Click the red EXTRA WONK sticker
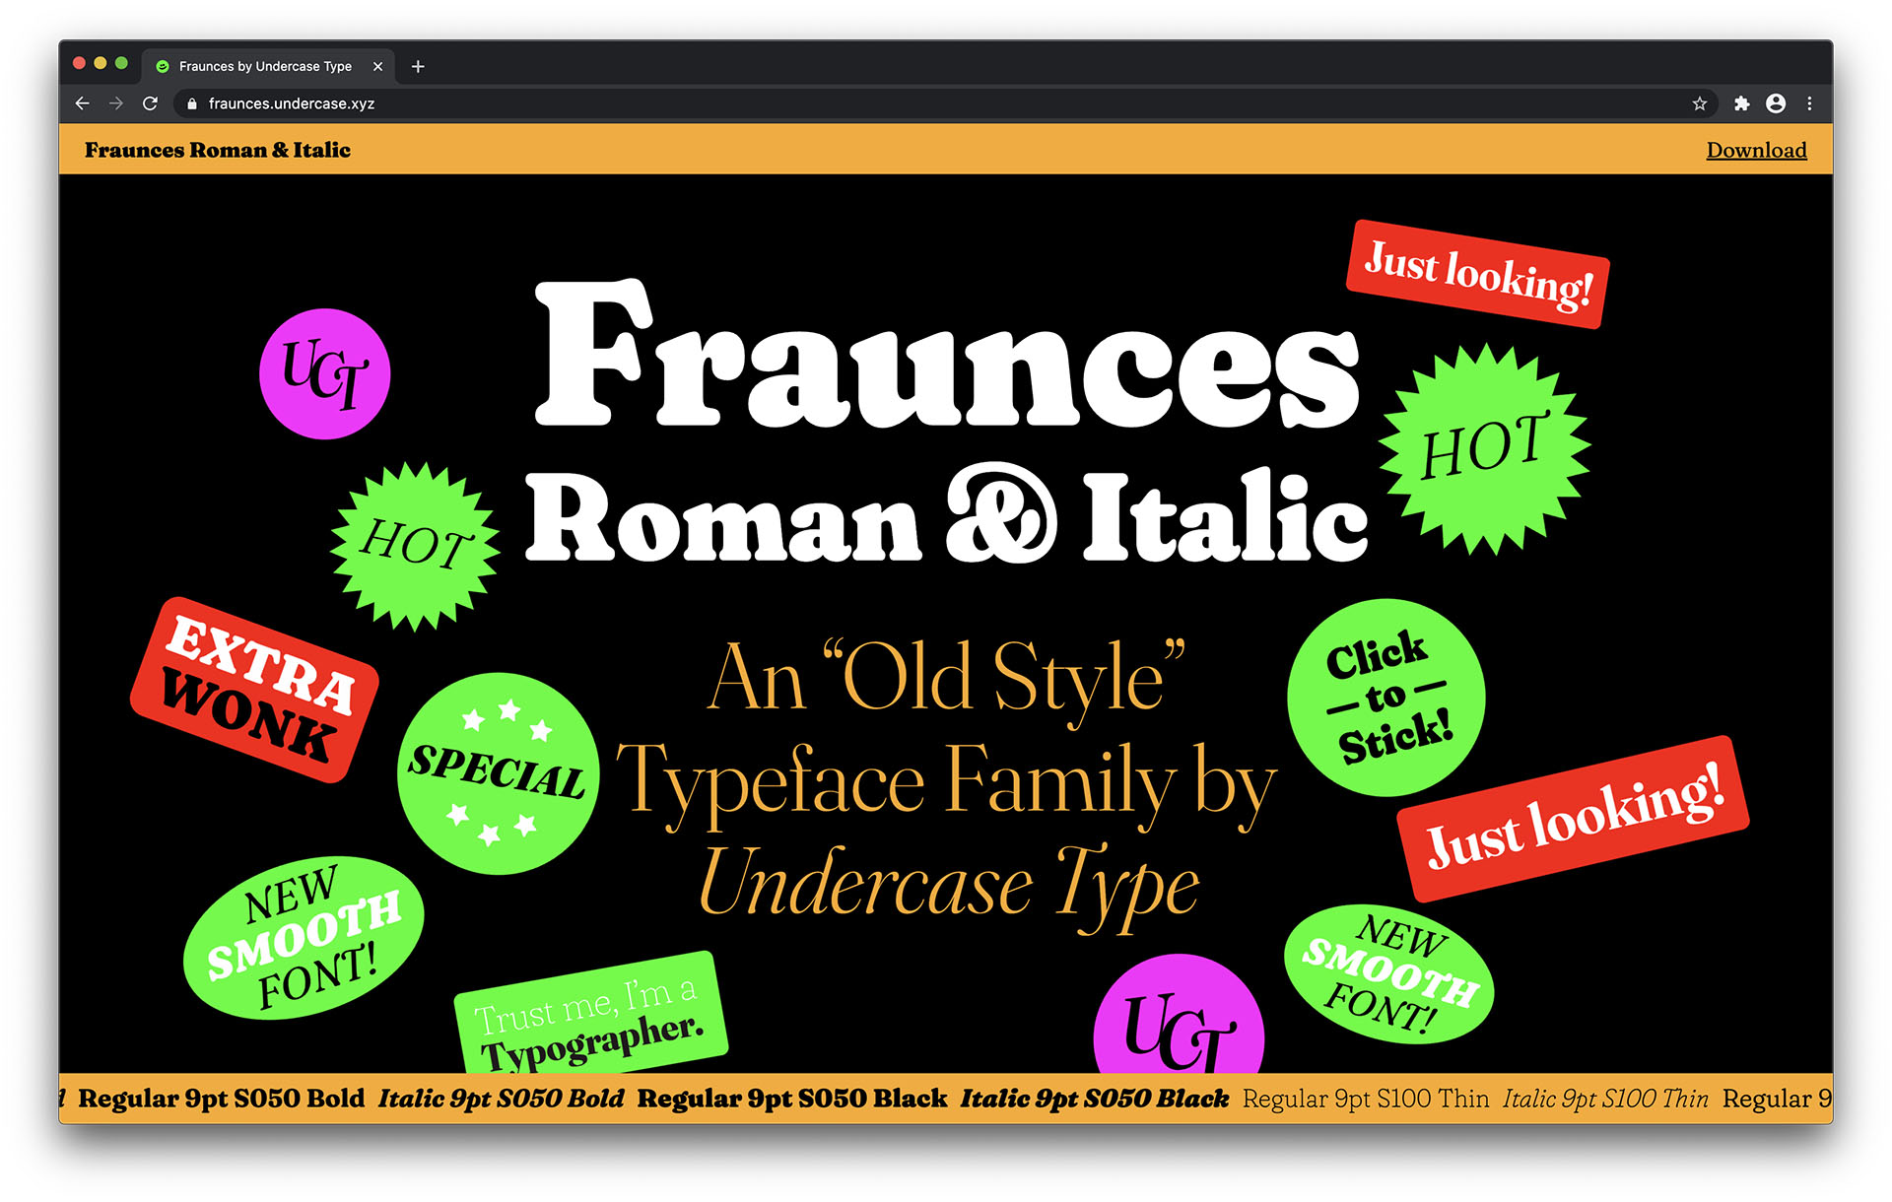The width and height of the screenshot is (1892, 1202). click(255, 690)
